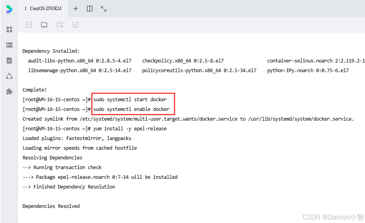This screenshot has width=365, height=223.
Task: Open the cluster nodes icon in sidebar
Action: point(9,76)
